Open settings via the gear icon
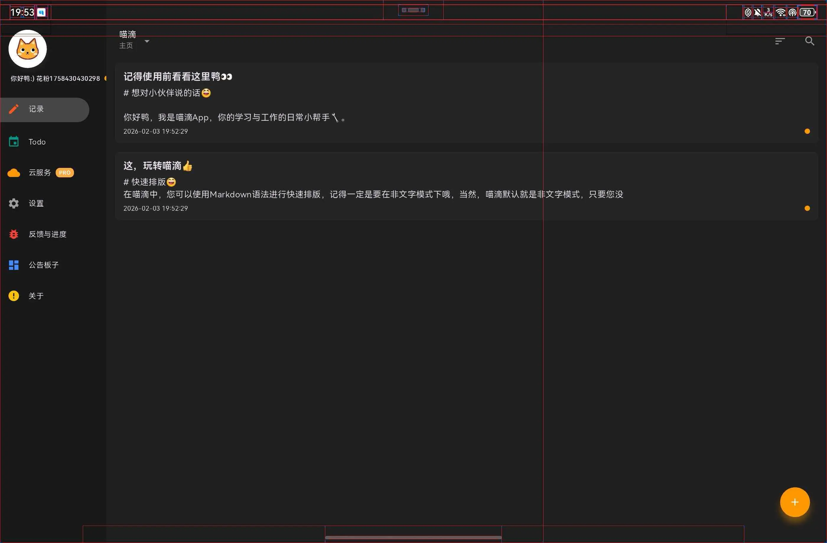Image resolution: width=827 pixels, height=543 pixels. (x=14, y=203)
